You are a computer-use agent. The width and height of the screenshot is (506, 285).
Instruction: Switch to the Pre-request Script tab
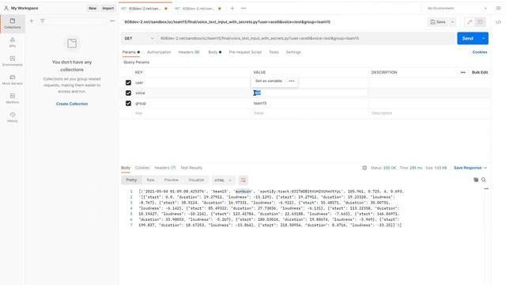click(245, 52)
